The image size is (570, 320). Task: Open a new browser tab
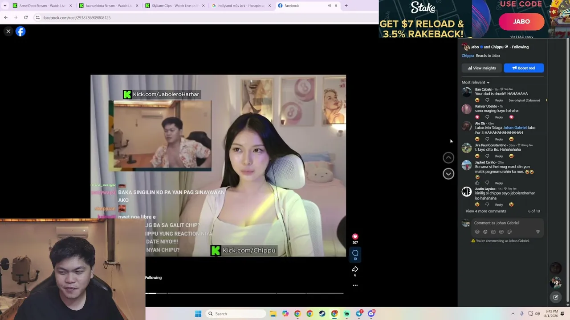coord(346,6)
